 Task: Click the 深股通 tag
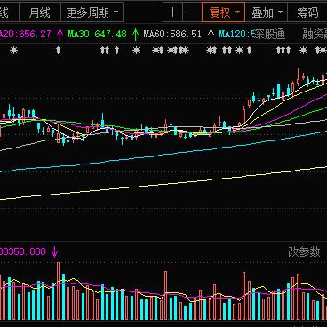click(x=270, y=34)
